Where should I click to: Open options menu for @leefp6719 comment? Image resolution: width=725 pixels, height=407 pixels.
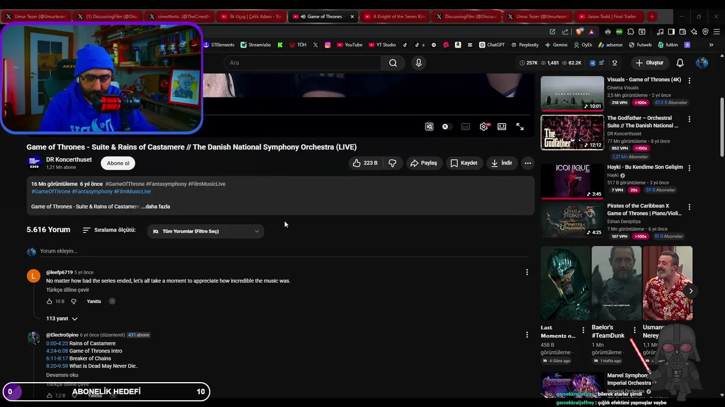tap(527, 272)
